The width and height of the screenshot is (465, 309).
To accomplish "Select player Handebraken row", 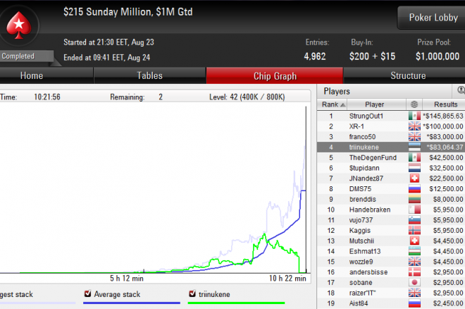I will [391, 210].
